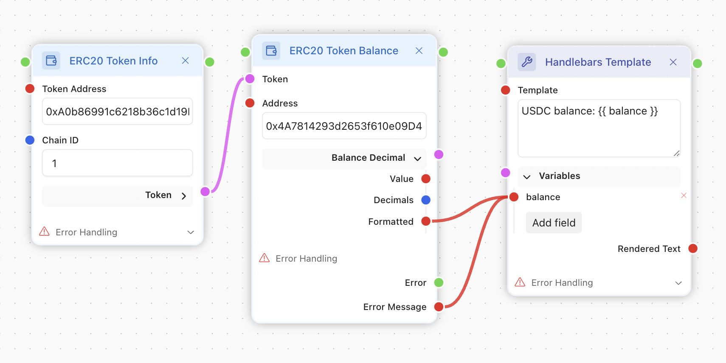726x363 pixels.
Task: Collapse the Balance Decimal section
Action: tap(417, 159)
